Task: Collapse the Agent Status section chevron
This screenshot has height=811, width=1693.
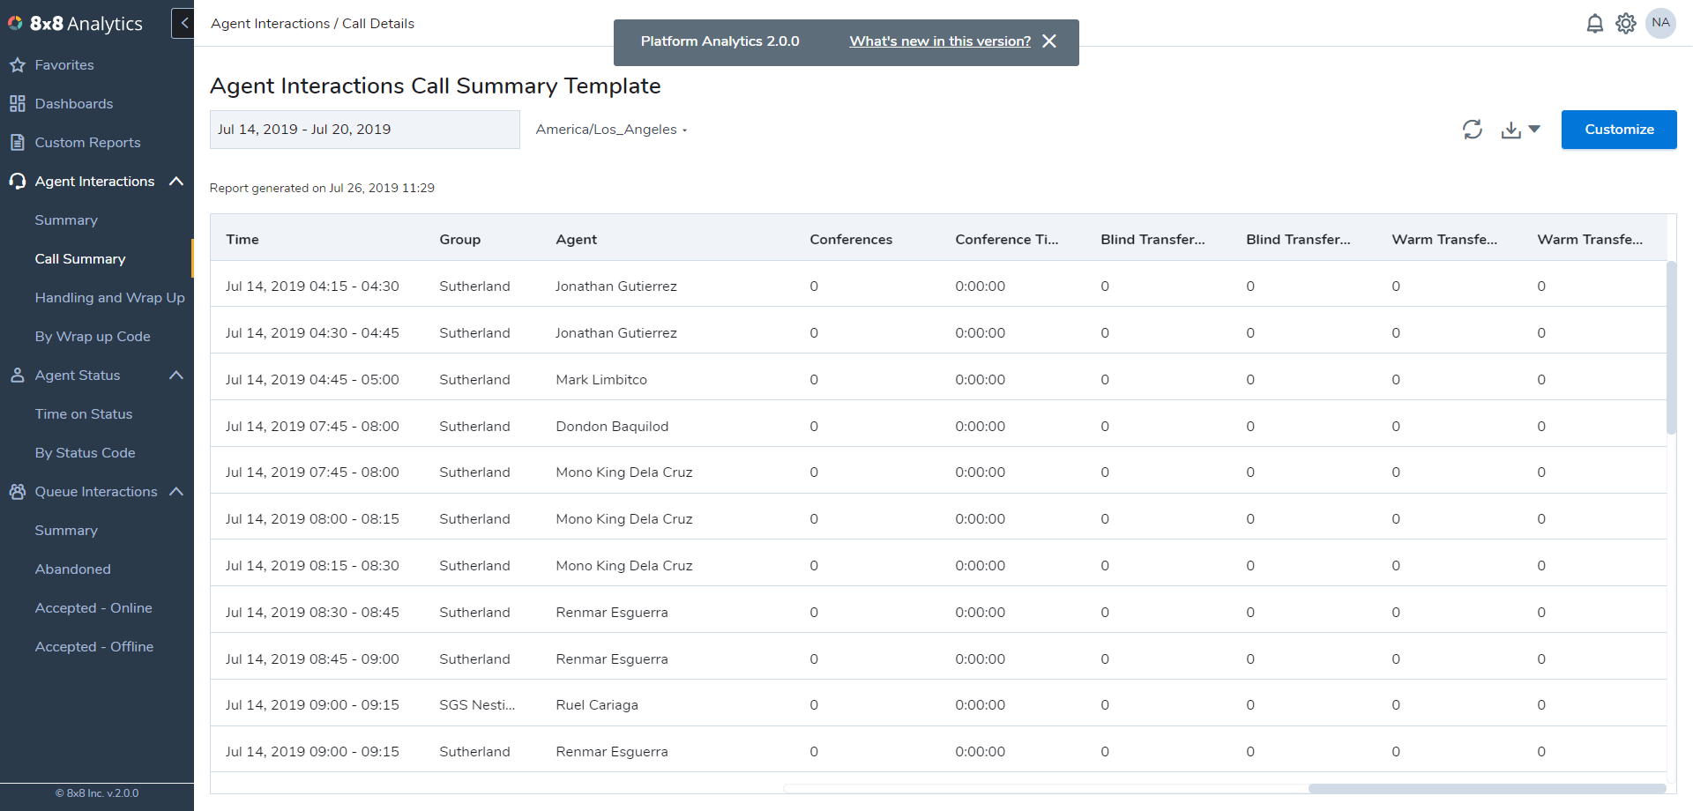Action: click(176, 376)
